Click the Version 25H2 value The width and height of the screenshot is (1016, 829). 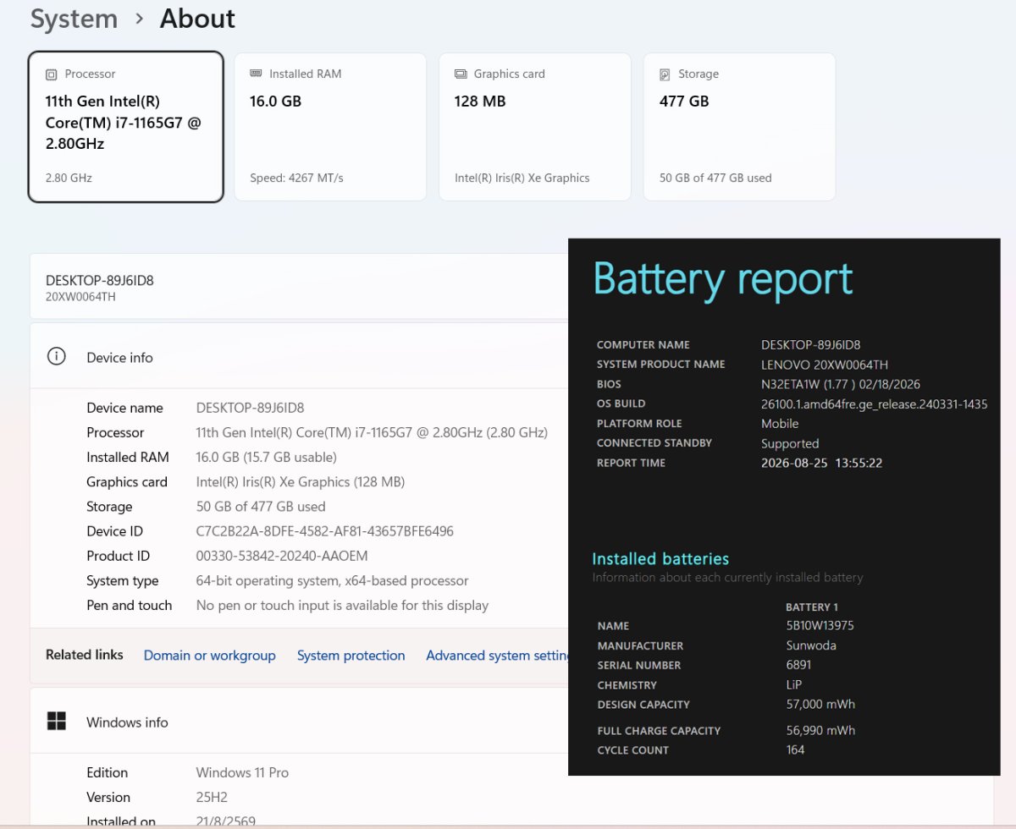click(212, 797)
